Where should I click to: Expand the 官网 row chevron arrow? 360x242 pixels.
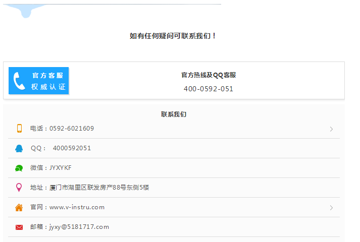331,208
